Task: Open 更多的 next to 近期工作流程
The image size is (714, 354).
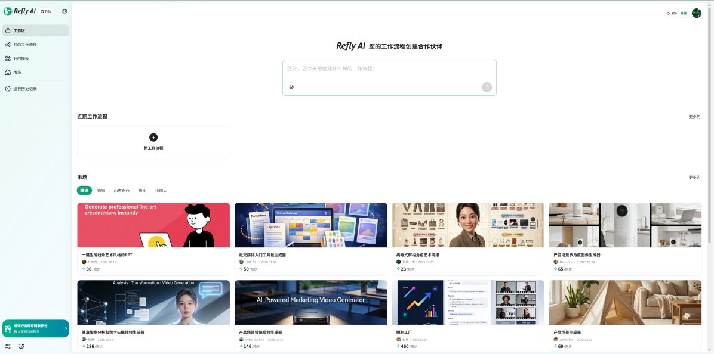Action: [695, 117]
